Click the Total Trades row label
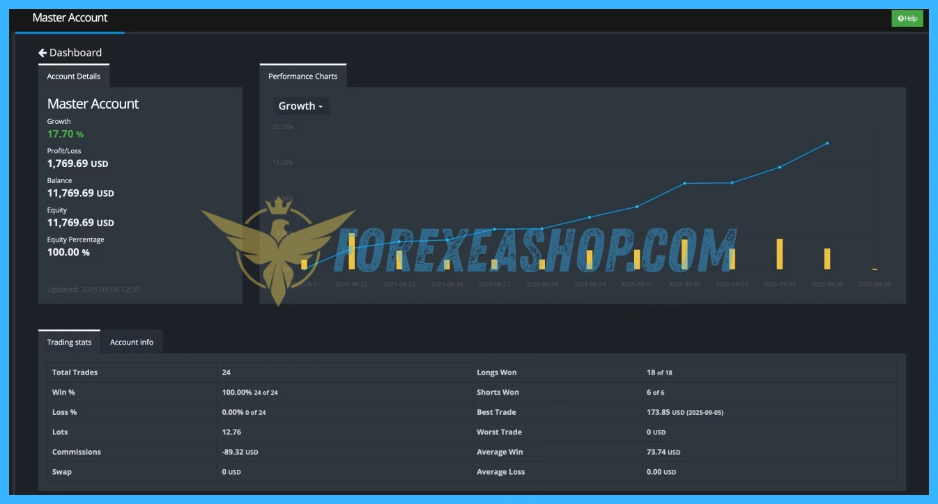Screen dimensions: 938x504 pyautogui.click(x=75, y=372)
